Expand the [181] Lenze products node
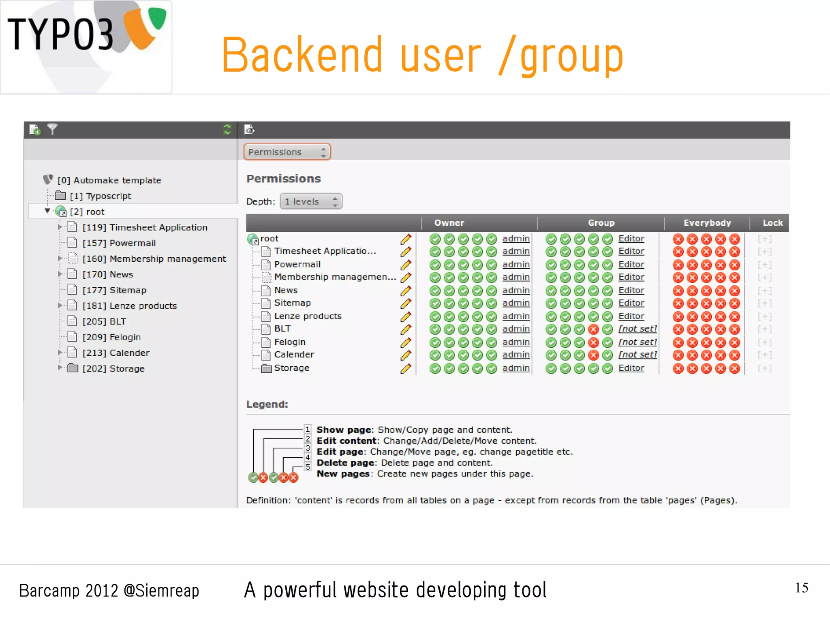Screen dimensions: 830x622 click(x=60, y=305)
